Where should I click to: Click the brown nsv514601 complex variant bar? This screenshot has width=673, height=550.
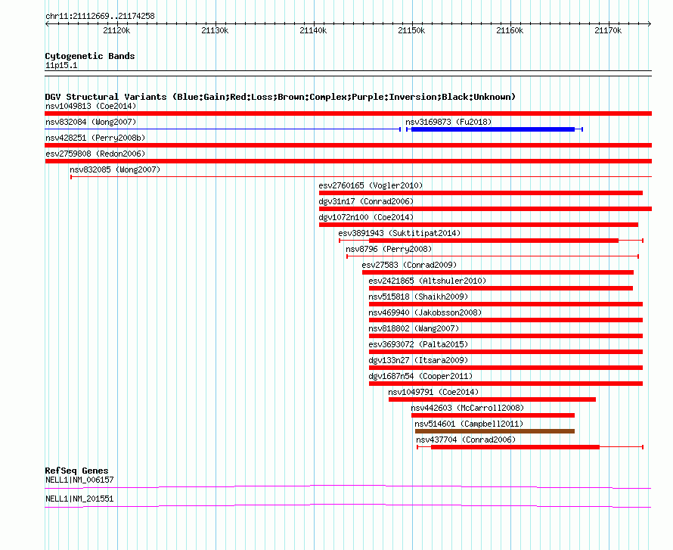[x=495, y=431]
